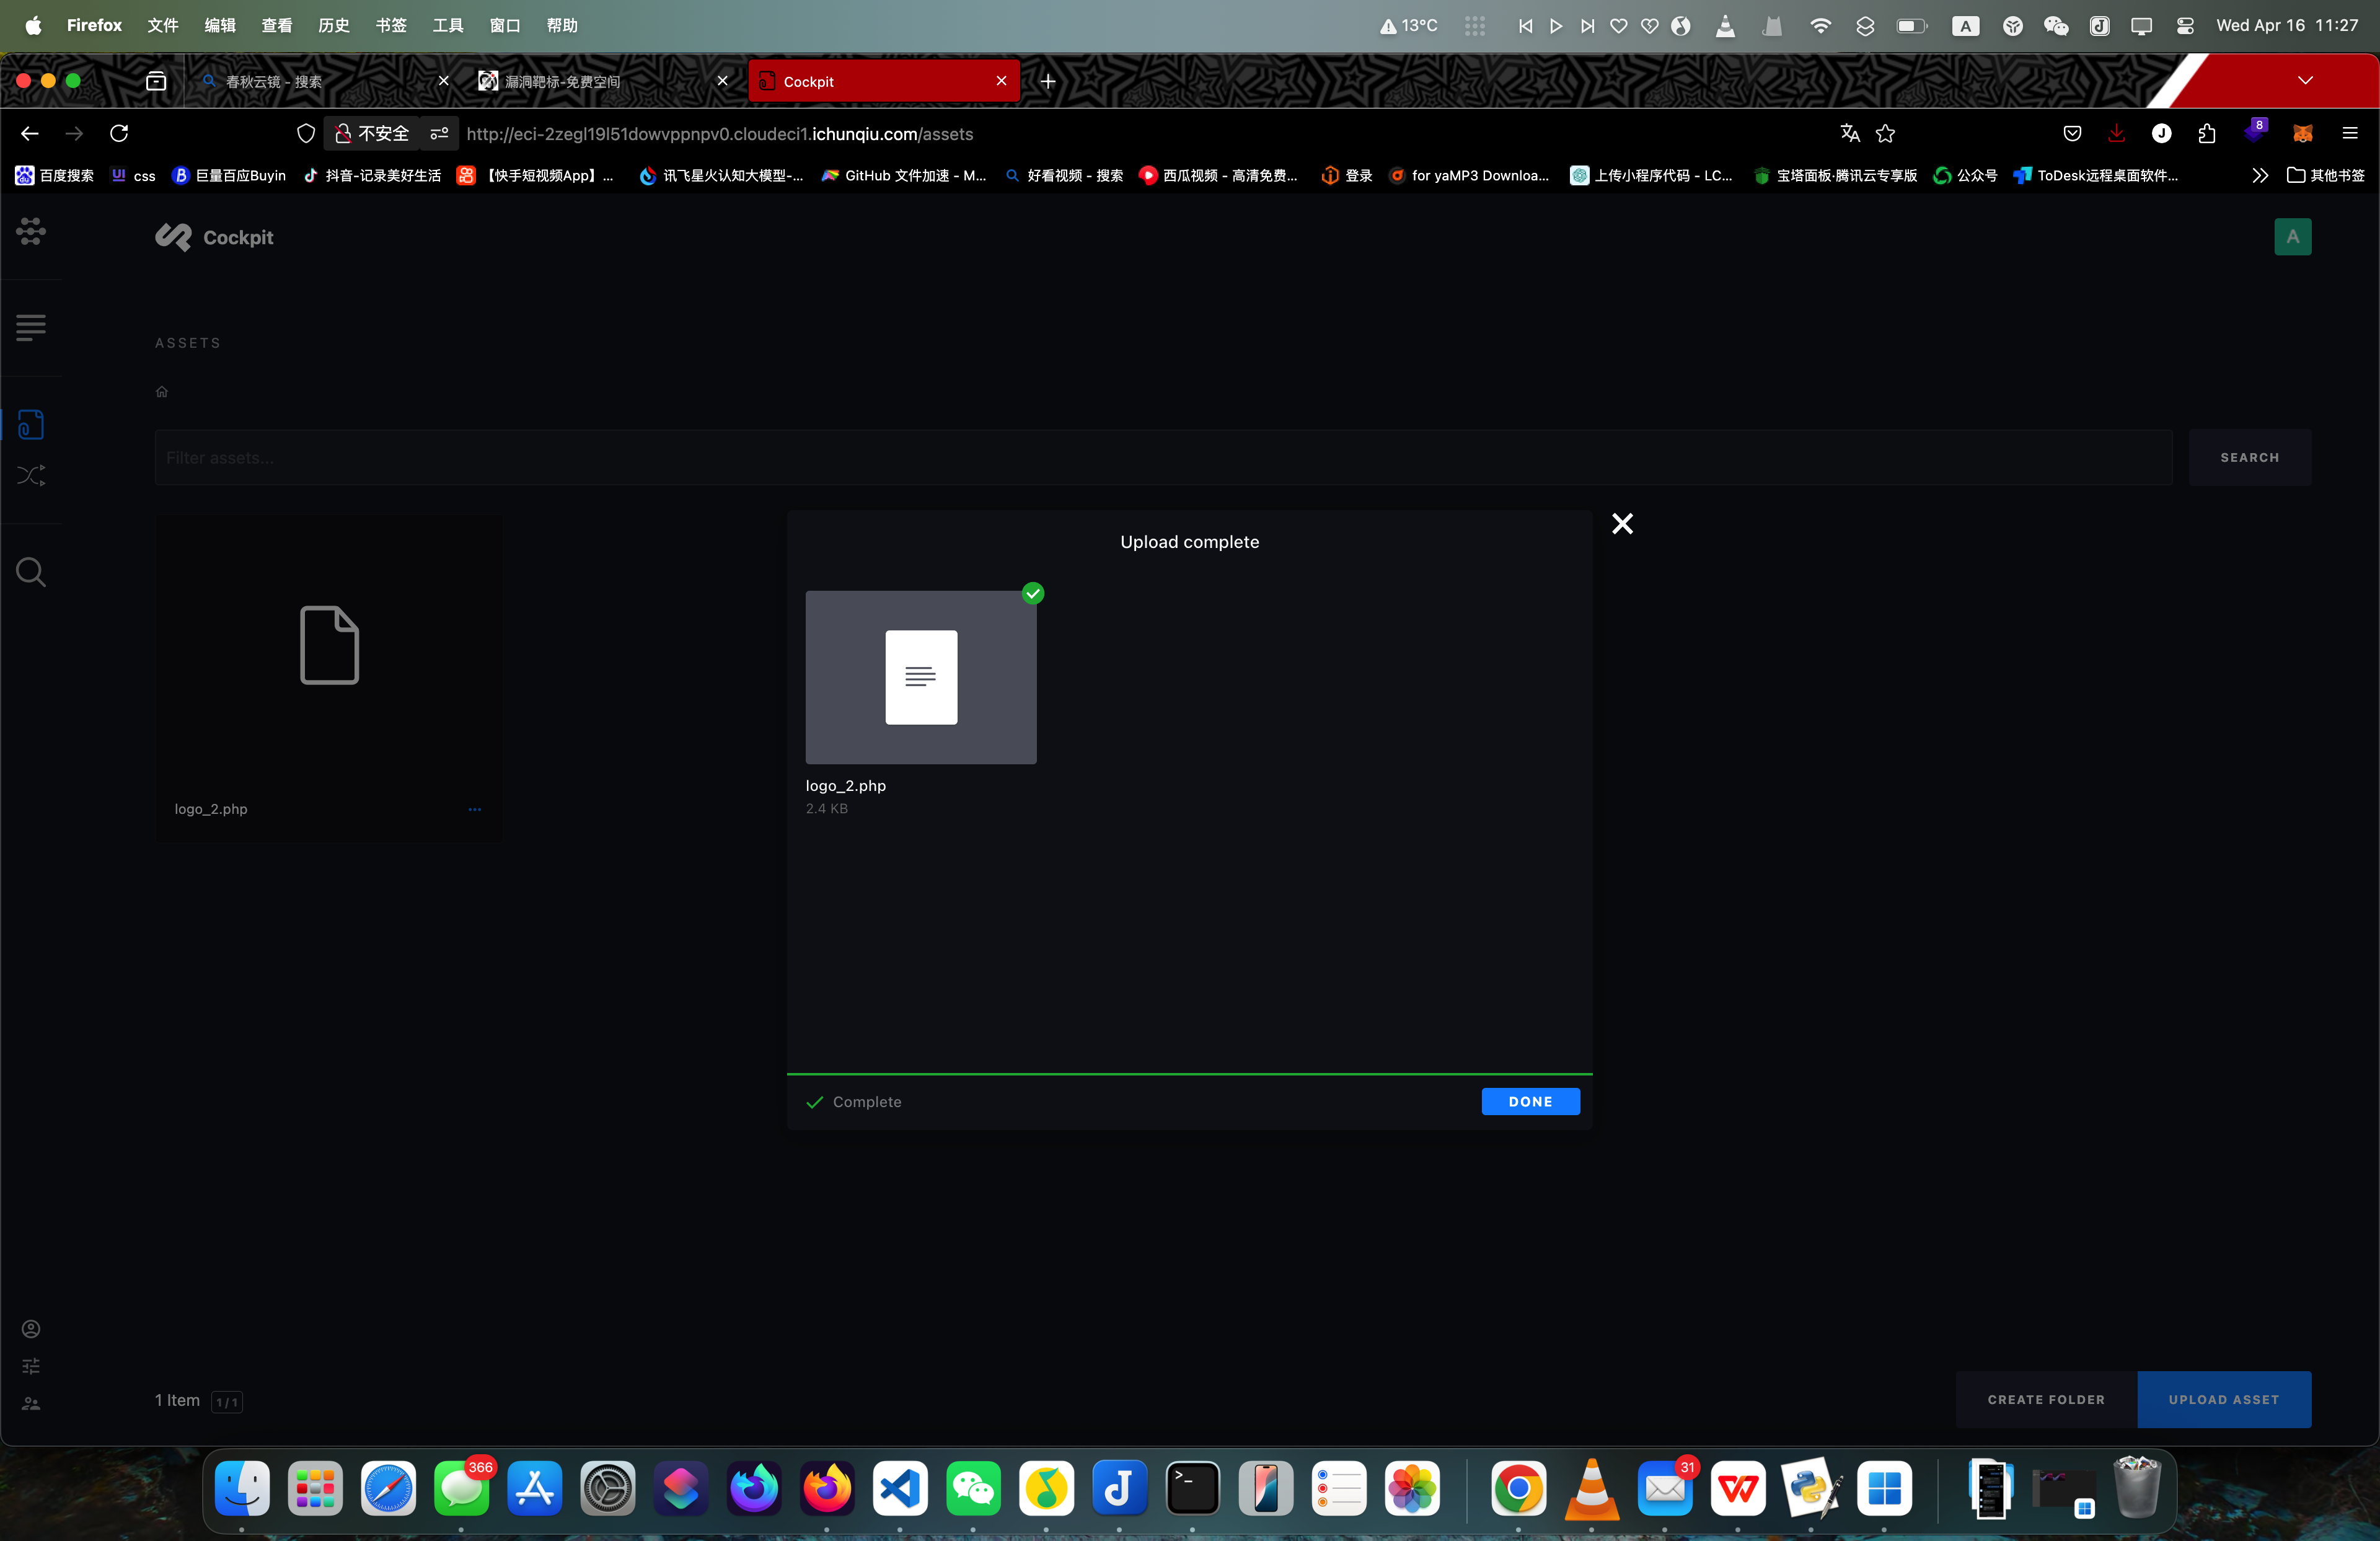Click the uploaded logo_2.php thumbnail
Viewport: 2380px width, 1541px height.
click(x=920, y=677)
